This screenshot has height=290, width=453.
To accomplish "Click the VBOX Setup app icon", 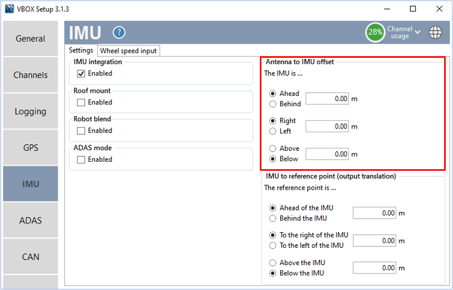I will (x=9, y=9).
